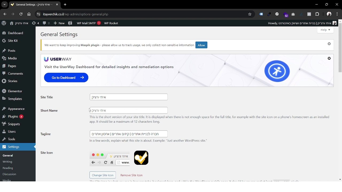Open the tab search dropdown arrow
This screenshot has width=342, height=192.
tap(4, 5)
